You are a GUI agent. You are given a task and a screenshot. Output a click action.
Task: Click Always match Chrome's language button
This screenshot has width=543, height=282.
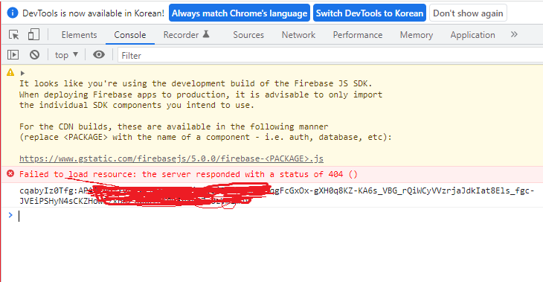[240, 13]
